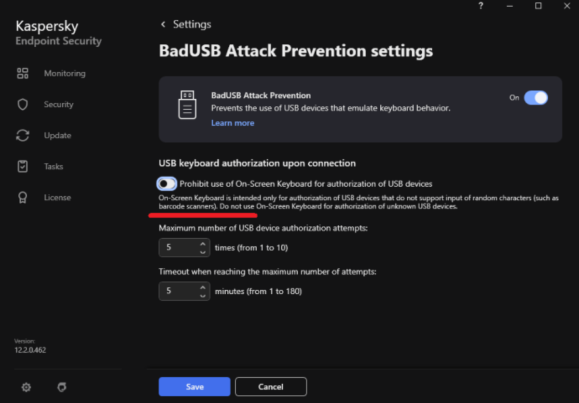Click the help question mark icon
The image size is (579, 403).
[481, 6]
